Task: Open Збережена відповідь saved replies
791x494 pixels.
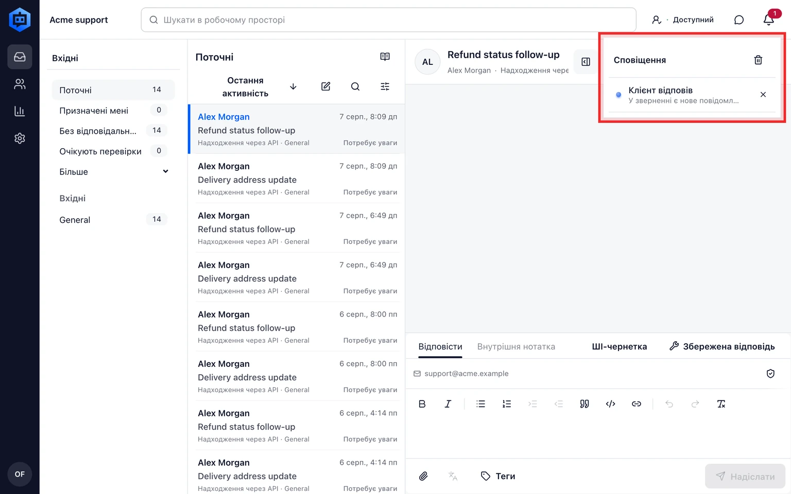Action: 722,346
